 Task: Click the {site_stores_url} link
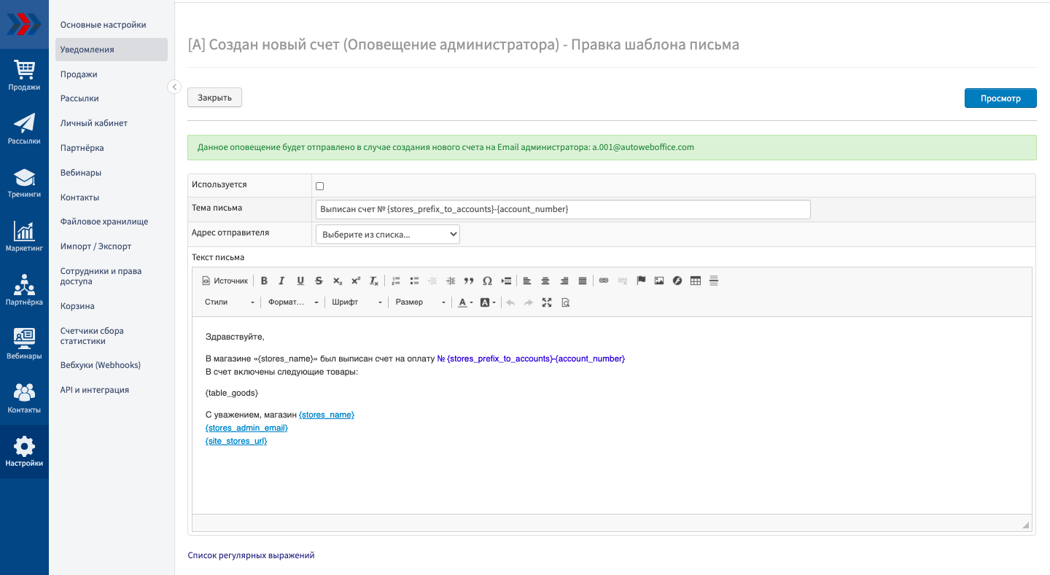[x=236, y=441]
